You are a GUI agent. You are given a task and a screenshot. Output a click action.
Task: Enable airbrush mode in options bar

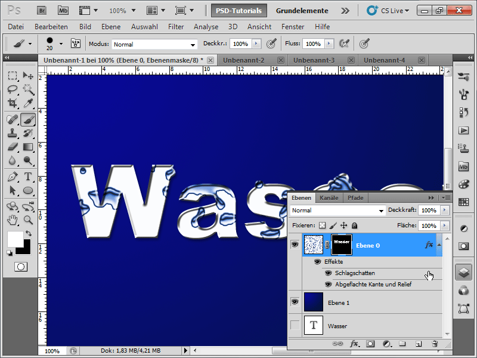(x=344, y=44)
